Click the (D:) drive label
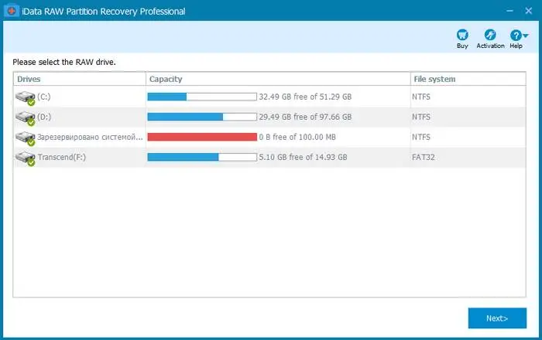The width and height of the screenshot is (542, 340). click(x=44, y=117)
